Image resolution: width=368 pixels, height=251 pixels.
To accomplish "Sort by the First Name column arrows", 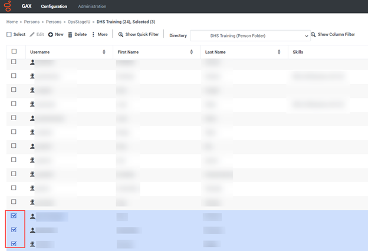I will coord(192,52).
